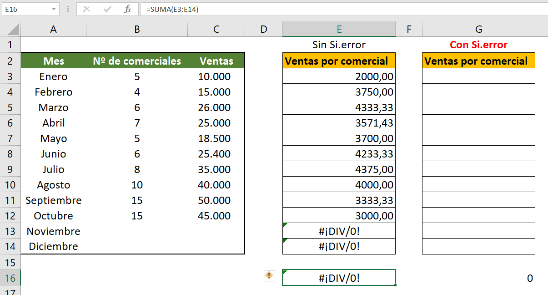Select the 'Agosto' cell
This screenshot has height=295, width=548.
(54, 184)
